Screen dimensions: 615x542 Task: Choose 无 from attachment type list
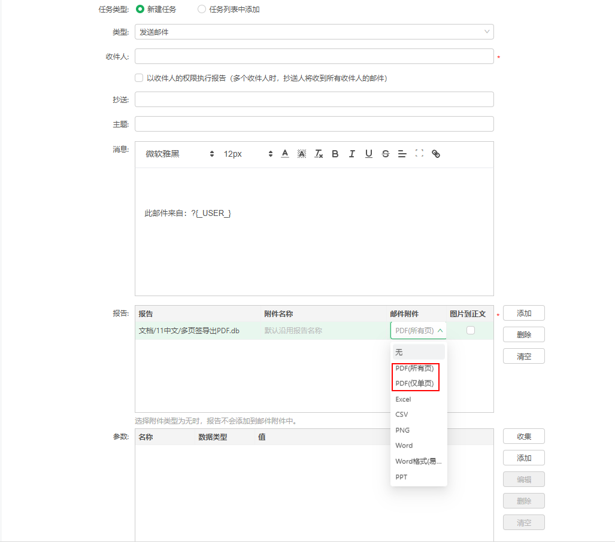[419, 352]
